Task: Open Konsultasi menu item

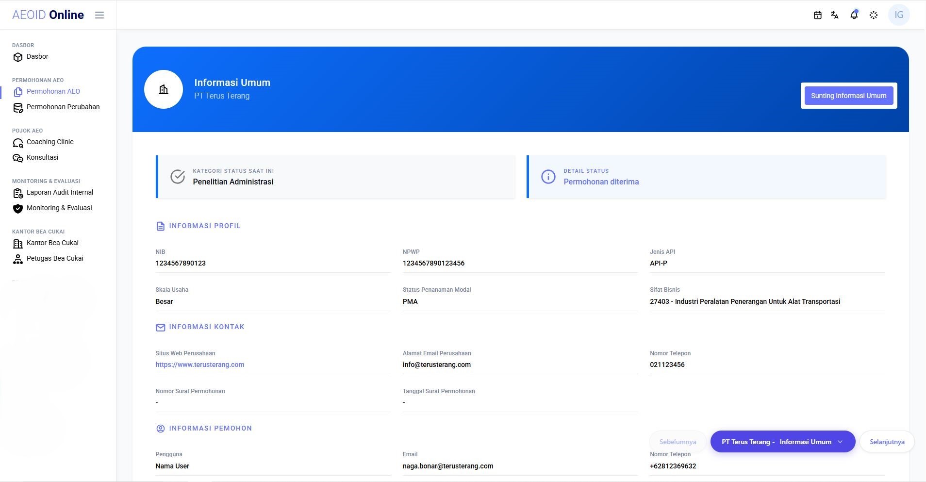Action: click(x=42, y=157)
